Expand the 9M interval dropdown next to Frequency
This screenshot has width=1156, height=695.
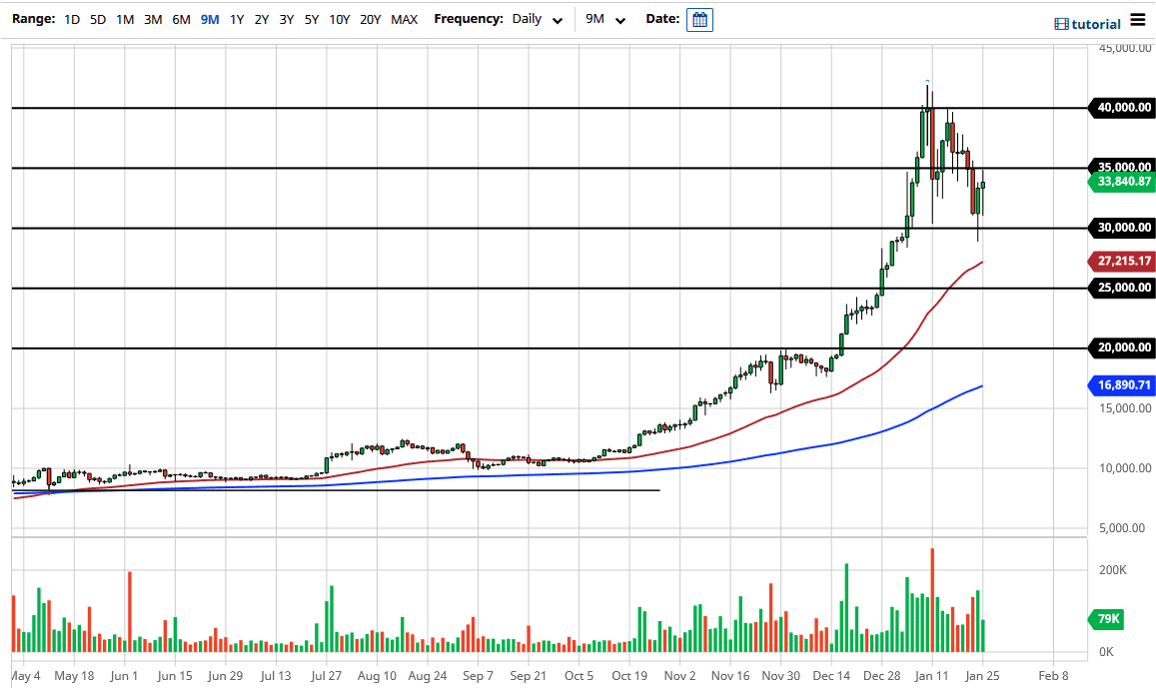coord(604,19)
